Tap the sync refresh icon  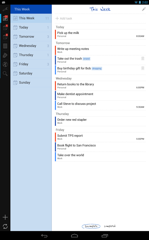click(x=5, y=226)
